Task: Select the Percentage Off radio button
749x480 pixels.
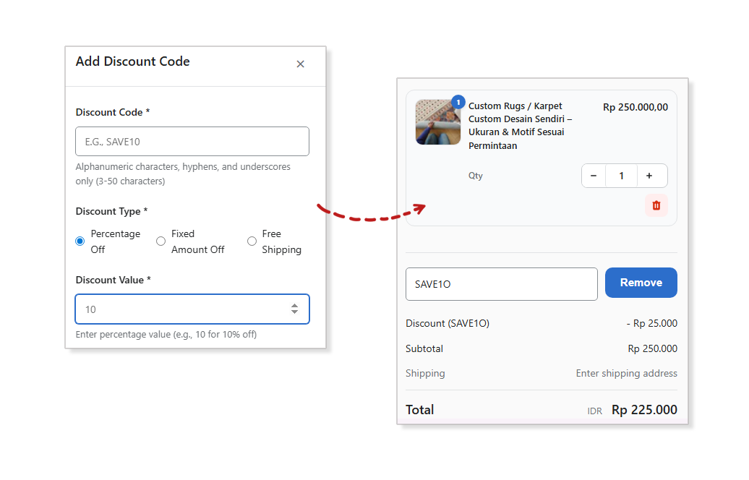Action: pos(80,241)
